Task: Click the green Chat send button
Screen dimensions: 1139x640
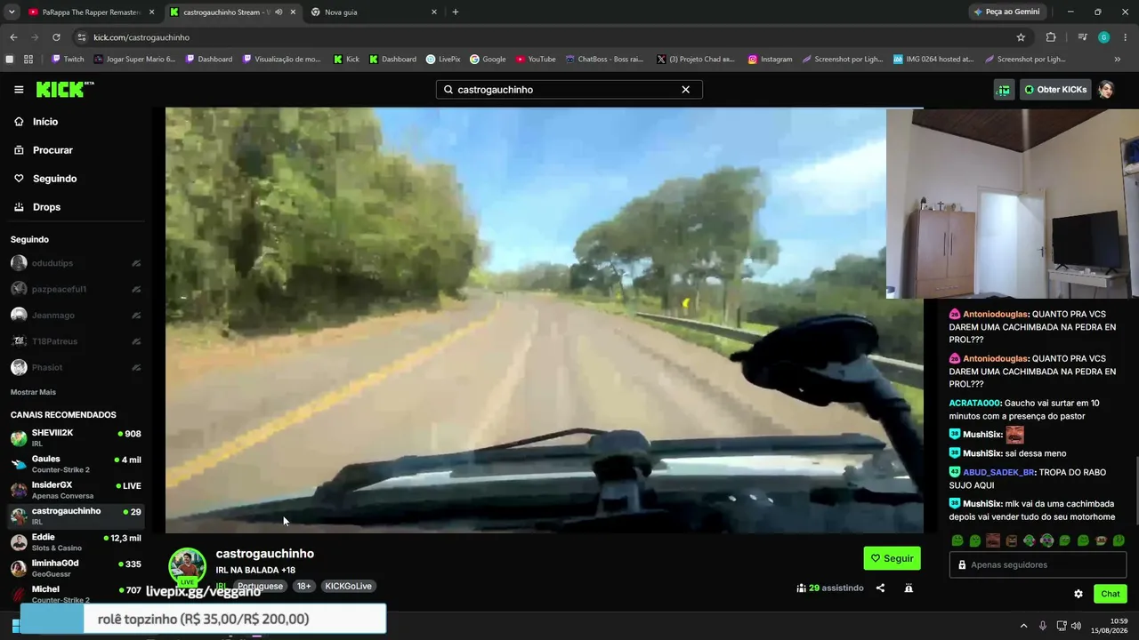Action: [1111, 594]
